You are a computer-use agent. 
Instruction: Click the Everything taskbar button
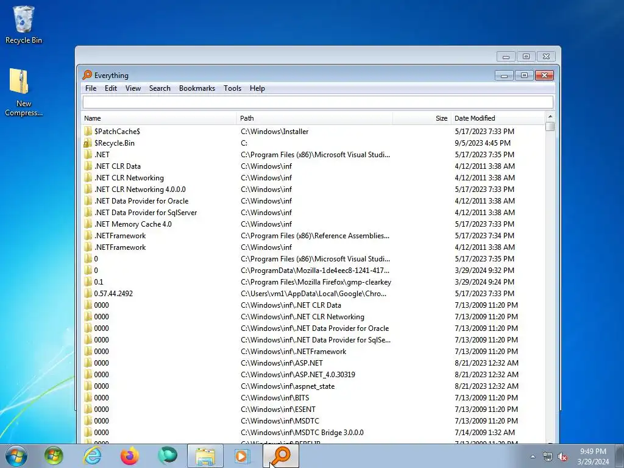280,456
